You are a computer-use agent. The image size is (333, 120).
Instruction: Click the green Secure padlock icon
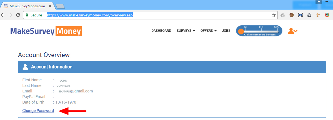point(27,15)
